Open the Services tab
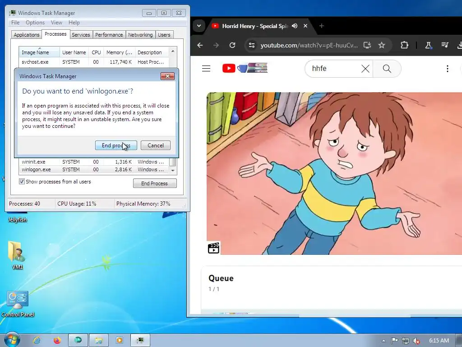Image resolution: width=462 pixels, height=347 pixels. (x=81, y=35)
